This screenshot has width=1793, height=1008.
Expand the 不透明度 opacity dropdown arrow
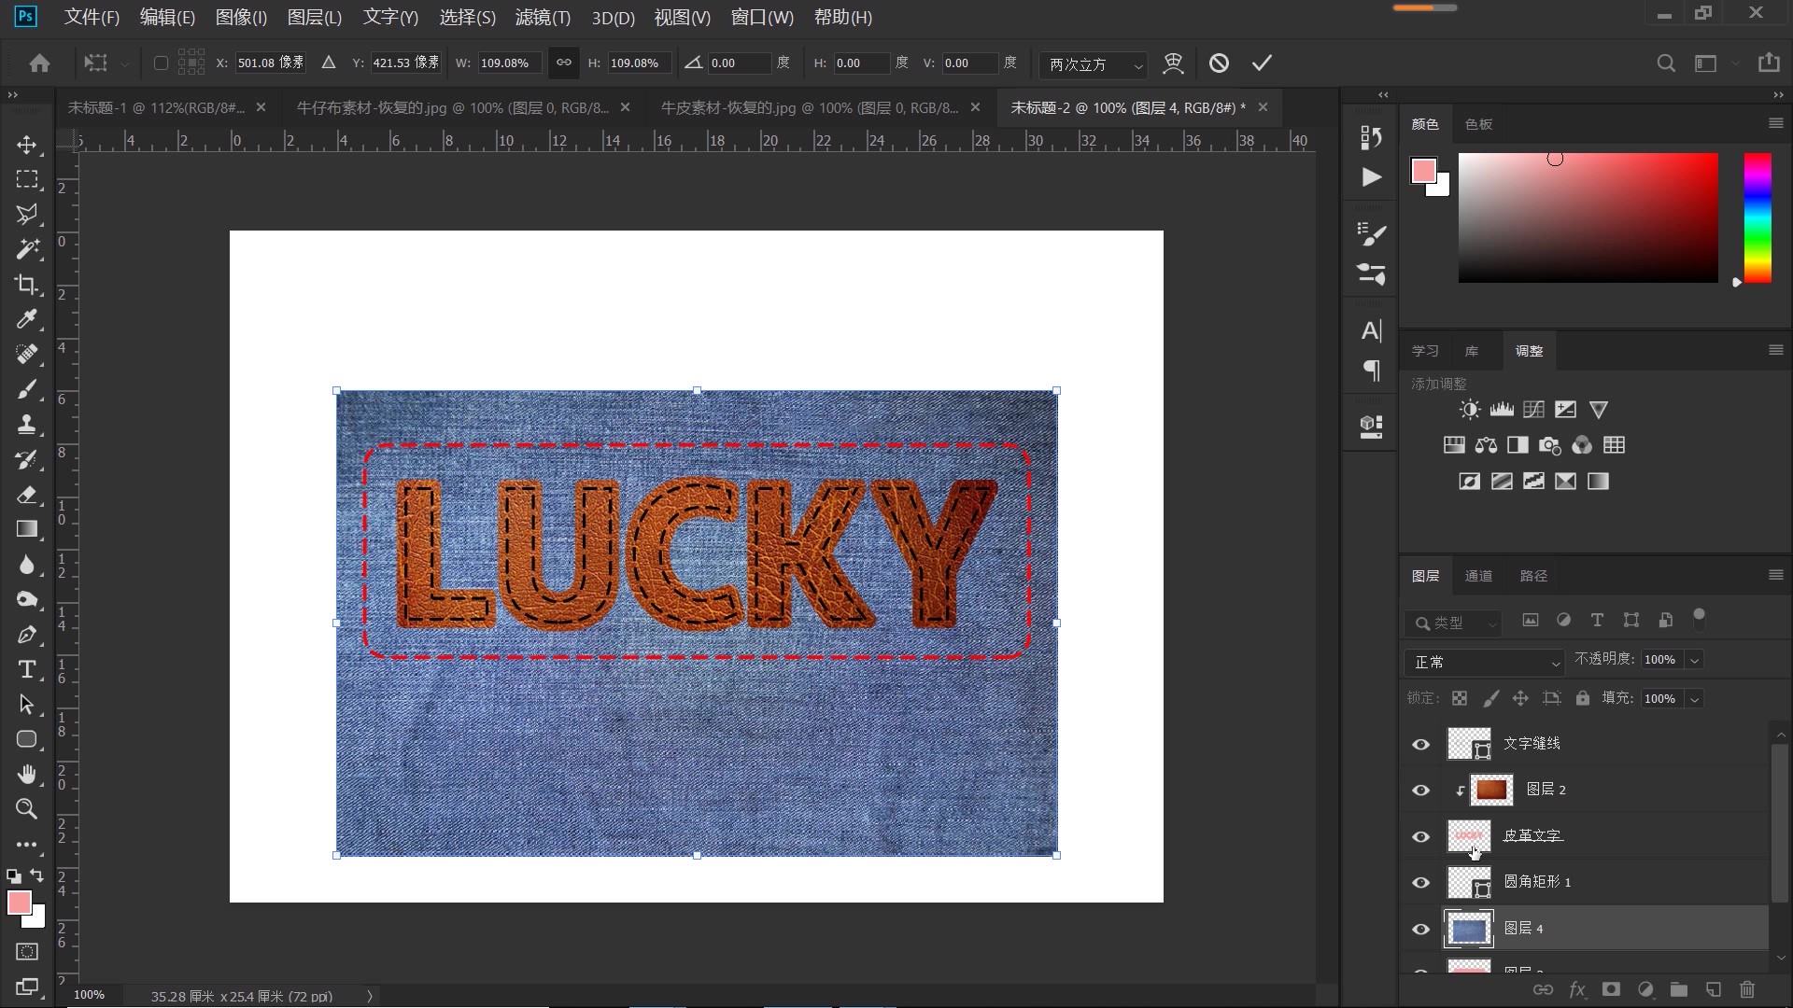[1694, 660]
